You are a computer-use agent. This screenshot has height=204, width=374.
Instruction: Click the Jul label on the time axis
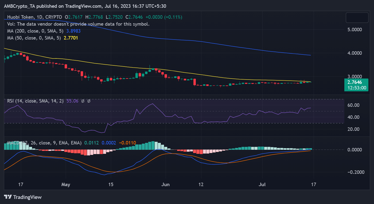coord(262,185)
